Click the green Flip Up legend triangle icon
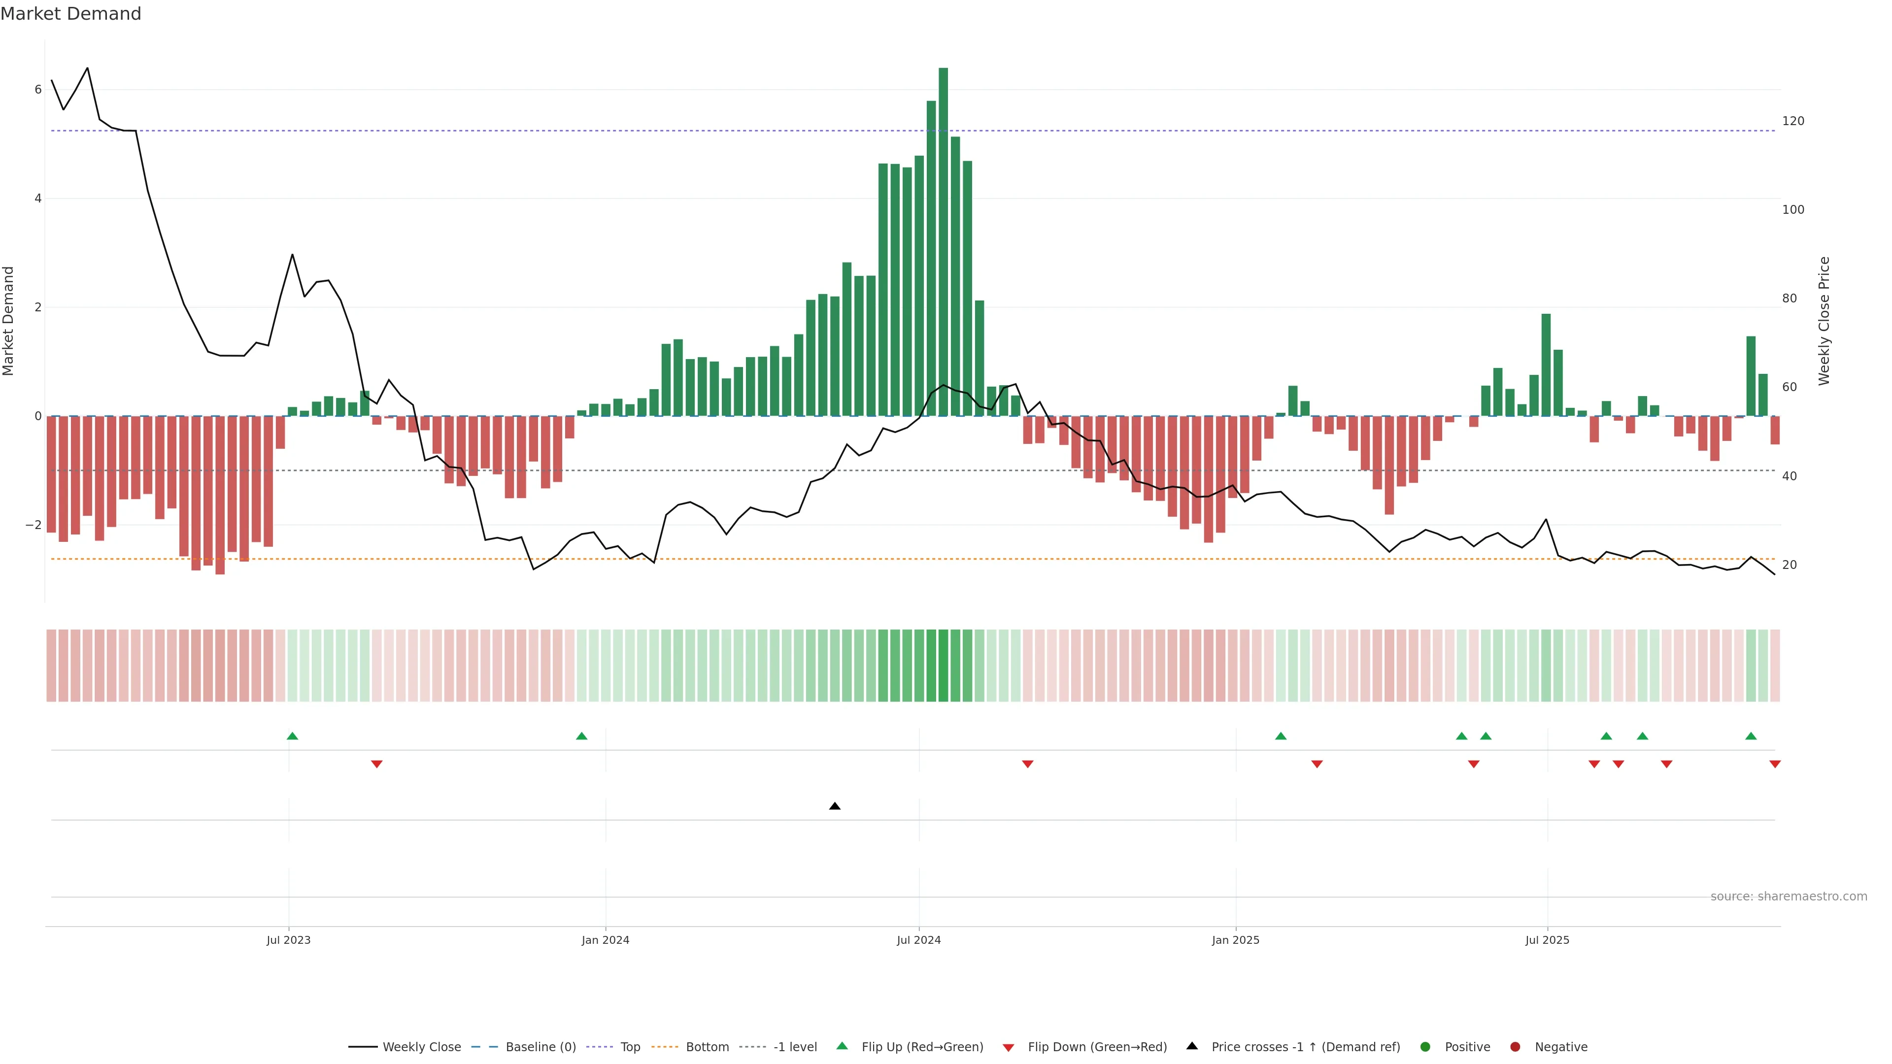Screen dimensions: 1892x1064 click(843, 1046)
